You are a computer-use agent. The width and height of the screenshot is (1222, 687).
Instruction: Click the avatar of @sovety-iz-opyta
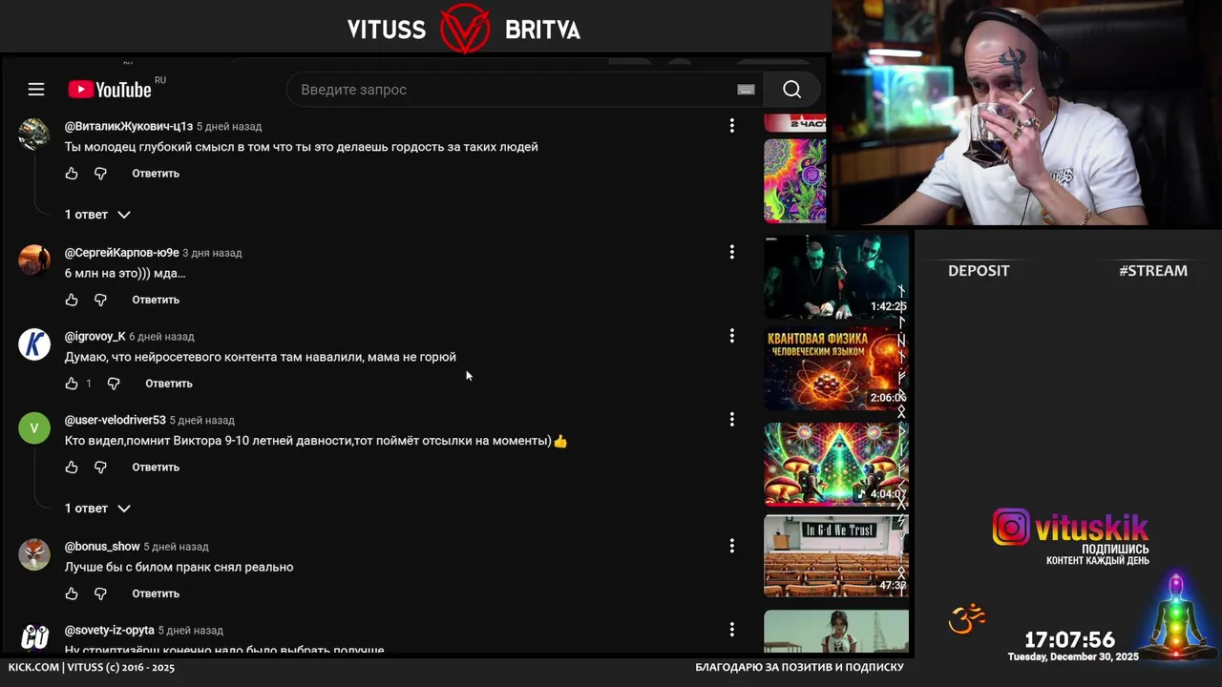click(x=34, y=637)
